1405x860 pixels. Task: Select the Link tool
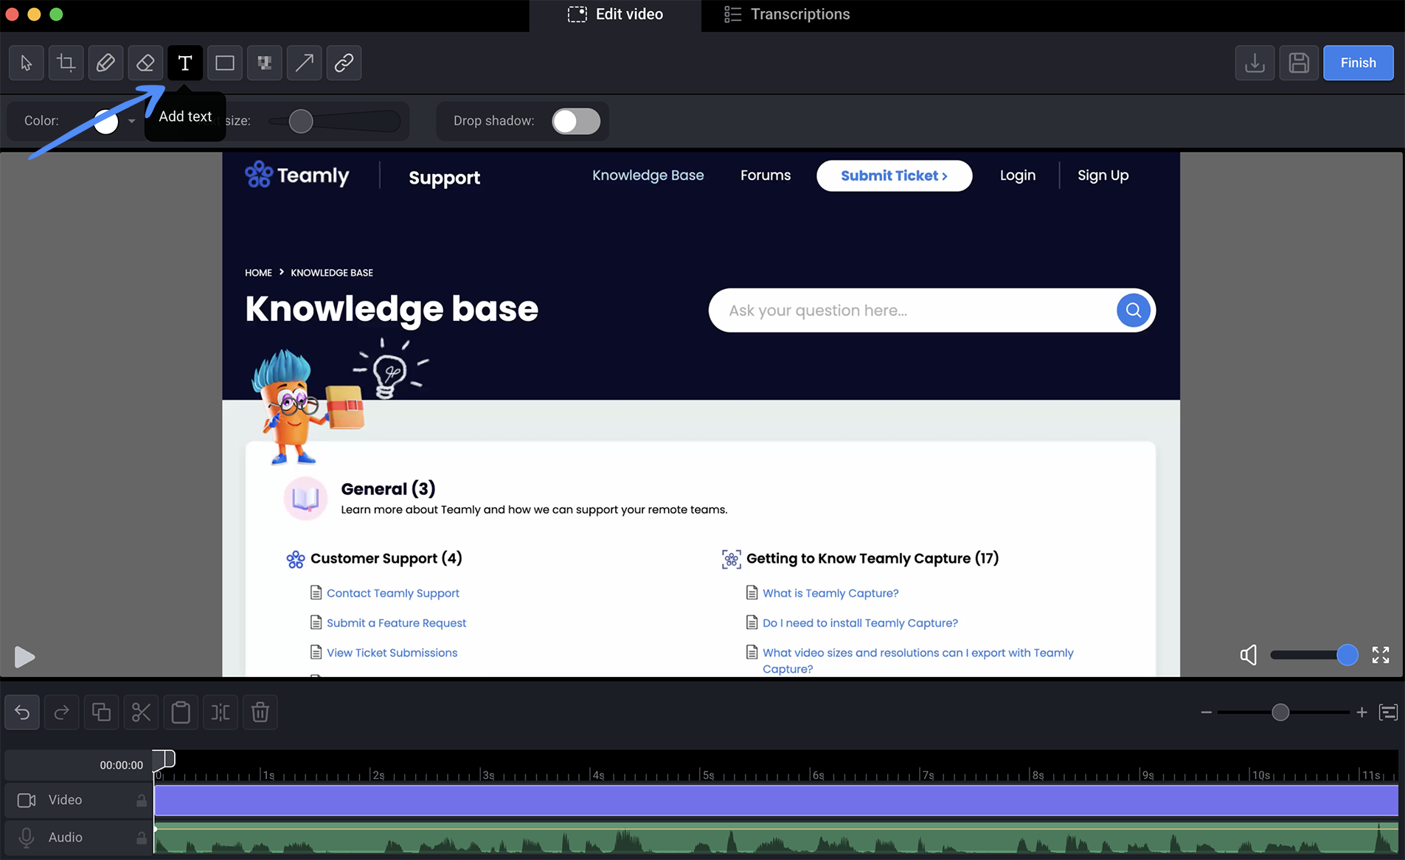pyautogui.click(x=344, y=63)
